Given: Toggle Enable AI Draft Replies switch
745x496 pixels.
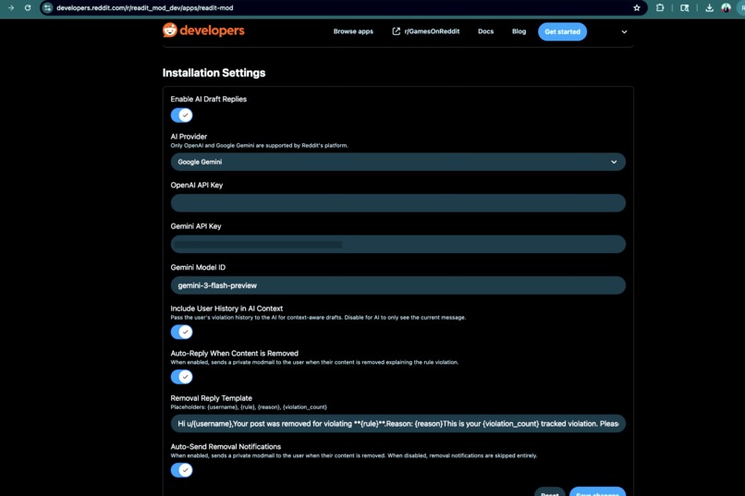Looking at the screenshot, I should (181, 115).
